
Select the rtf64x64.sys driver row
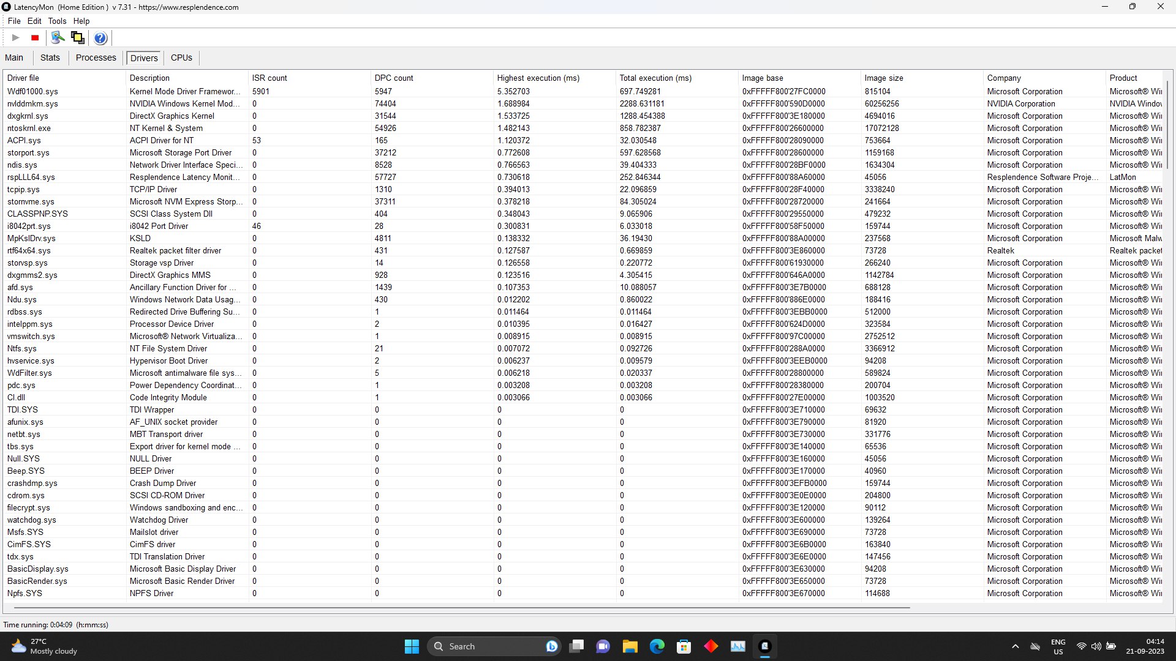[x=583, y=250]
